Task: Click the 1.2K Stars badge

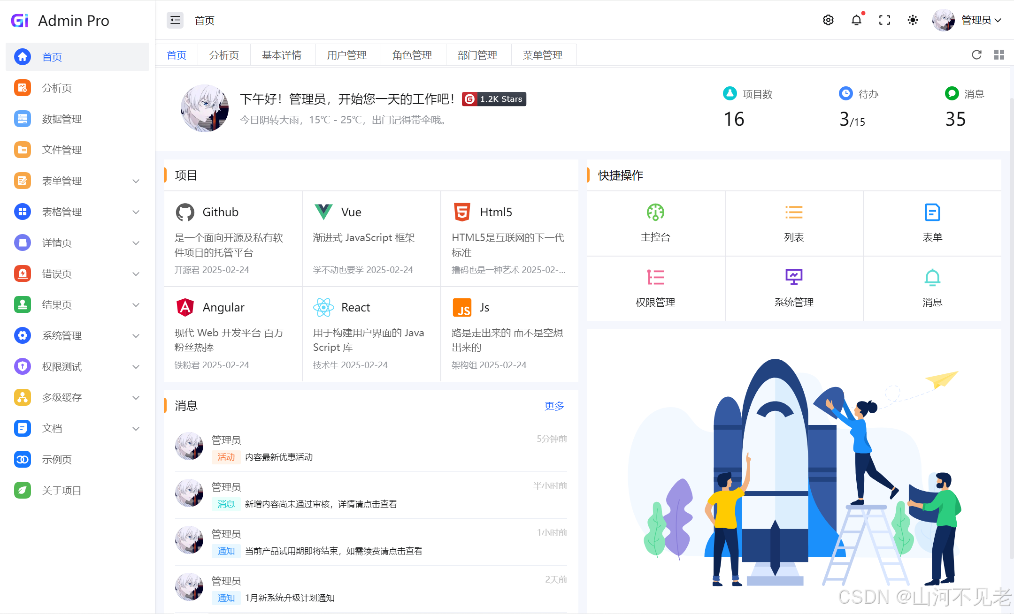Action: click(x=494, y=99)
